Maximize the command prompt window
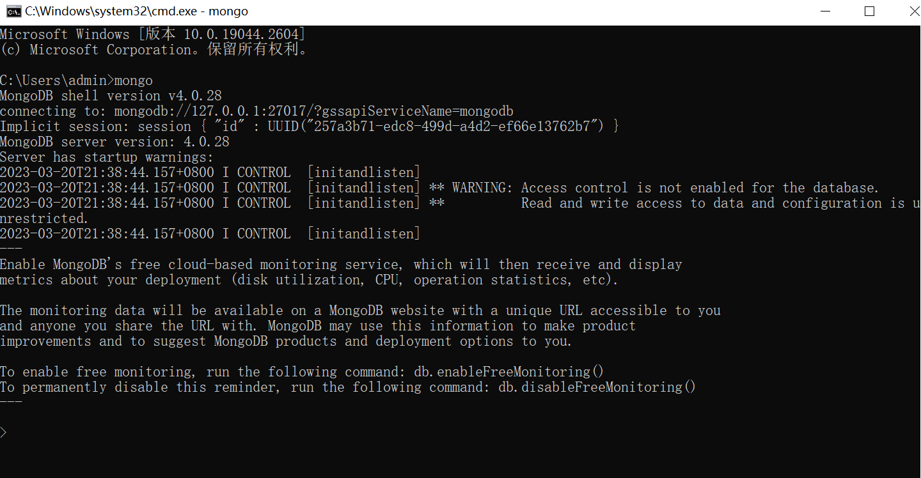 pyautogui.click(x=869, y=12)
